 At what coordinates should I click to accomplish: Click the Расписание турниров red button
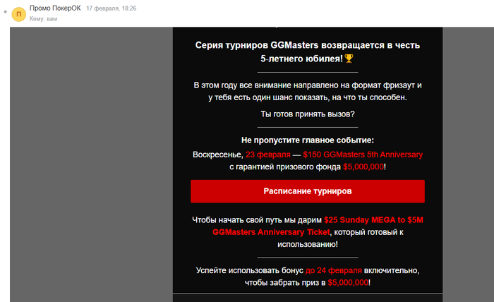[308, 191]
